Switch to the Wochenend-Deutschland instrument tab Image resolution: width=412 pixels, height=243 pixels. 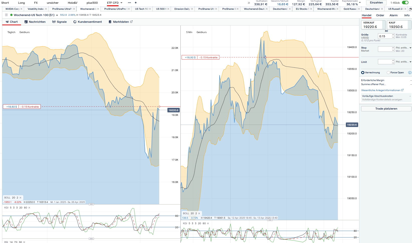254,9
